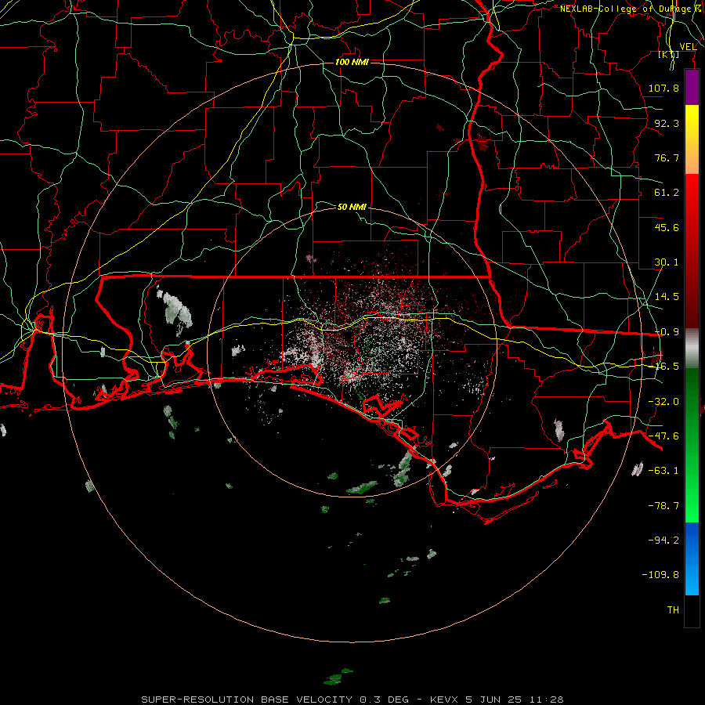Viewport: 705px width, 705px height.
Task: Select the -47.6 velocity scale value
Action: (663, 436)
